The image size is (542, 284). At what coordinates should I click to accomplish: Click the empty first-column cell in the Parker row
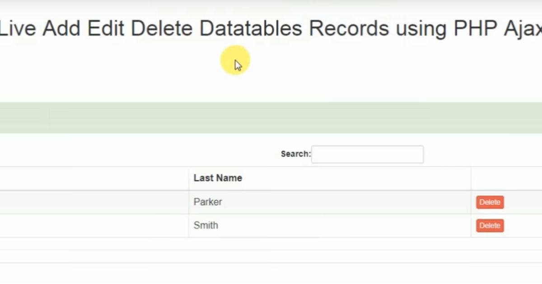(x=94, y=202)
